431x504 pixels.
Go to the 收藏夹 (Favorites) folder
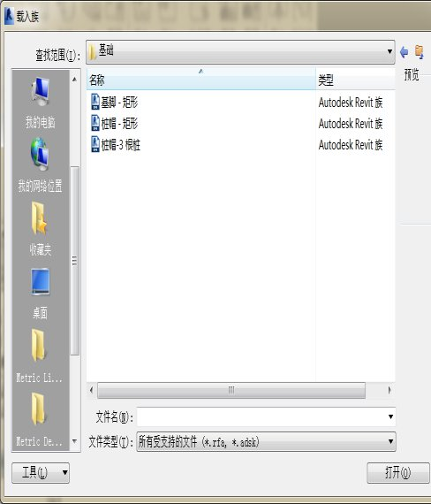(x=40, y=229)
